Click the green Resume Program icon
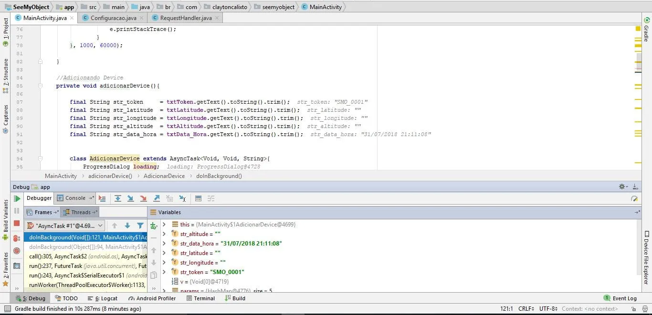 pos(17,199)
